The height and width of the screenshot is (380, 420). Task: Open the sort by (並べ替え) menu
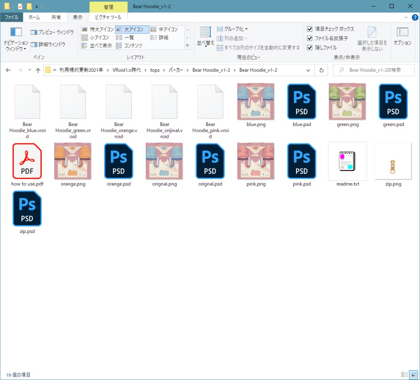click(x=206, y=37)
